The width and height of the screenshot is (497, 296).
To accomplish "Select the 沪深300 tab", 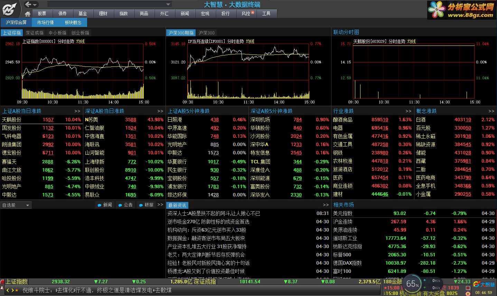I will click(206, 33).
